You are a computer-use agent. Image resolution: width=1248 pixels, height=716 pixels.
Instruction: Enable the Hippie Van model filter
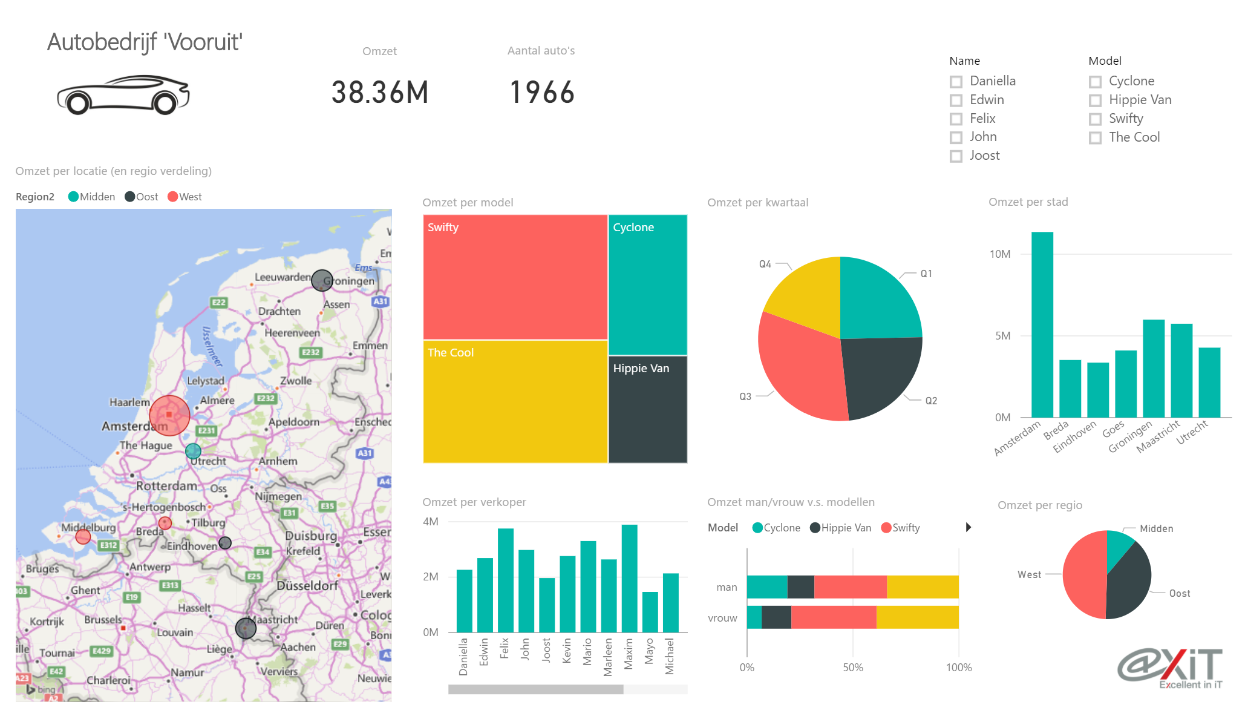[x=1095, y=100]
